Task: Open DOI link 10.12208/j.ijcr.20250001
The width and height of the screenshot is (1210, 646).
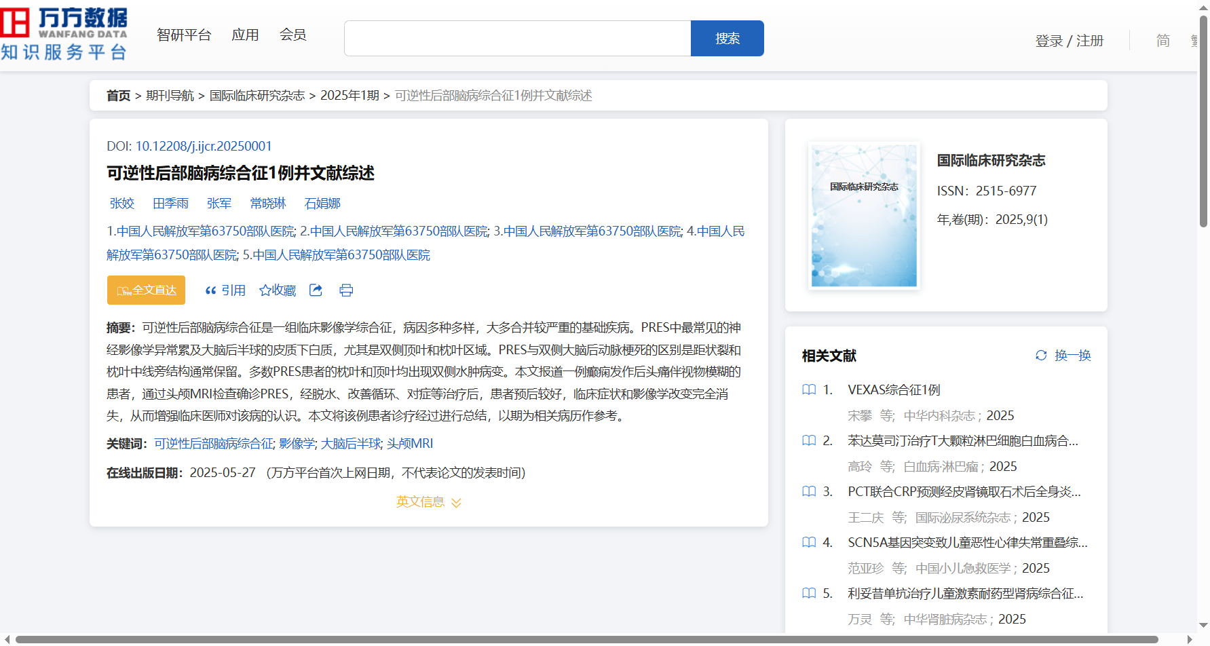Action: pyautogui.click(x=204, y=147)
